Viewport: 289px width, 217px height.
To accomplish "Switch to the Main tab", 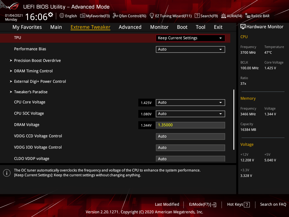I will point(56,27).
